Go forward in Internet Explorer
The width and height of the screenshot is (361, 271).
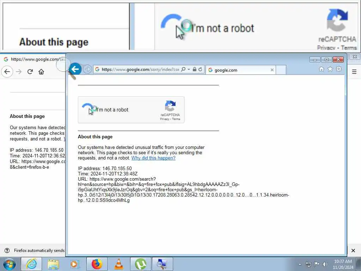point(87,69)
